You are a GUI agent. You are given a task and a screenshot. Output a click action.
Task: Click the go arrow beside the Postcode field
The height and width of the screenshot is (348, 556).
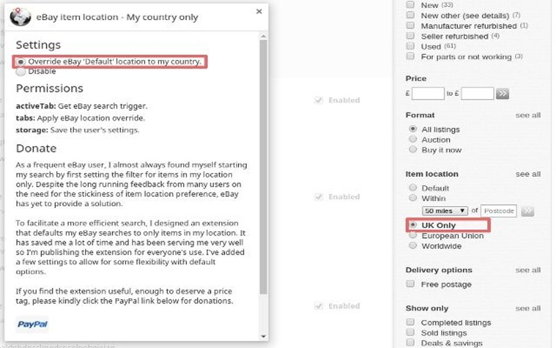coord(527,211)
